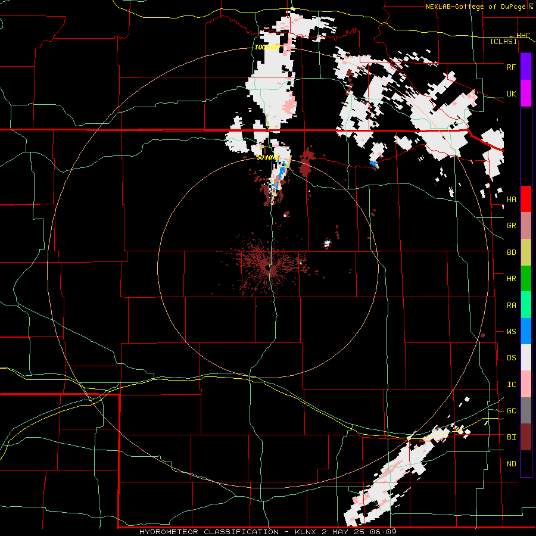Click the 'ND' legend label
Screen dimensions: 536x536
(x=511, y=464)
